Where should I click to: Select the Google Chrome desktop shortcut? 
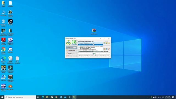(3, 49)
